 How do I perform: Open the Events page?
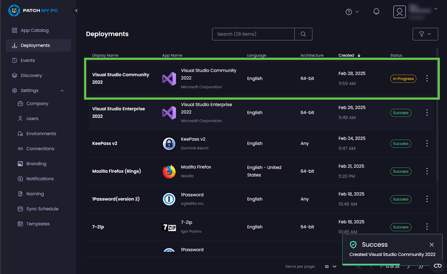[28, 60]
